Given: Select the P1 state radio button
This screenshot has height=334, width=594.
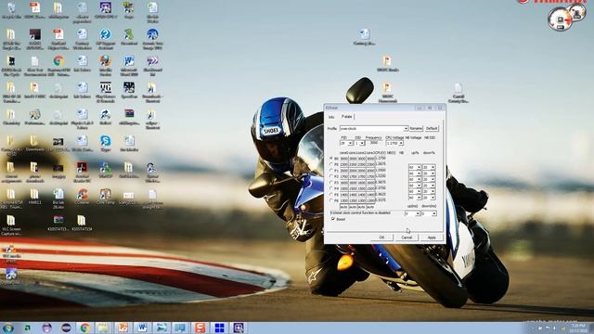Looking at the screenshot, I should (331, 171).
